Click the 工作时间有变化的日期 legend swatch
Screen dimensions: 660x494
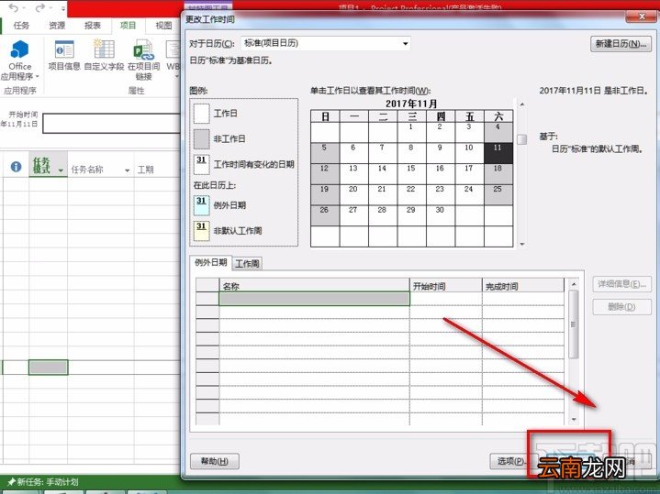(x=201, y=164)
